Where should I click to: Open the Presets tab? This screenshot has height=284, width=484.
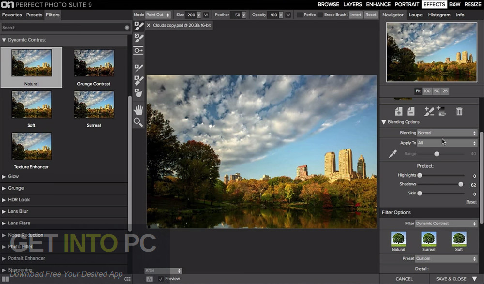pyautogui.click(x=34, y=15)
